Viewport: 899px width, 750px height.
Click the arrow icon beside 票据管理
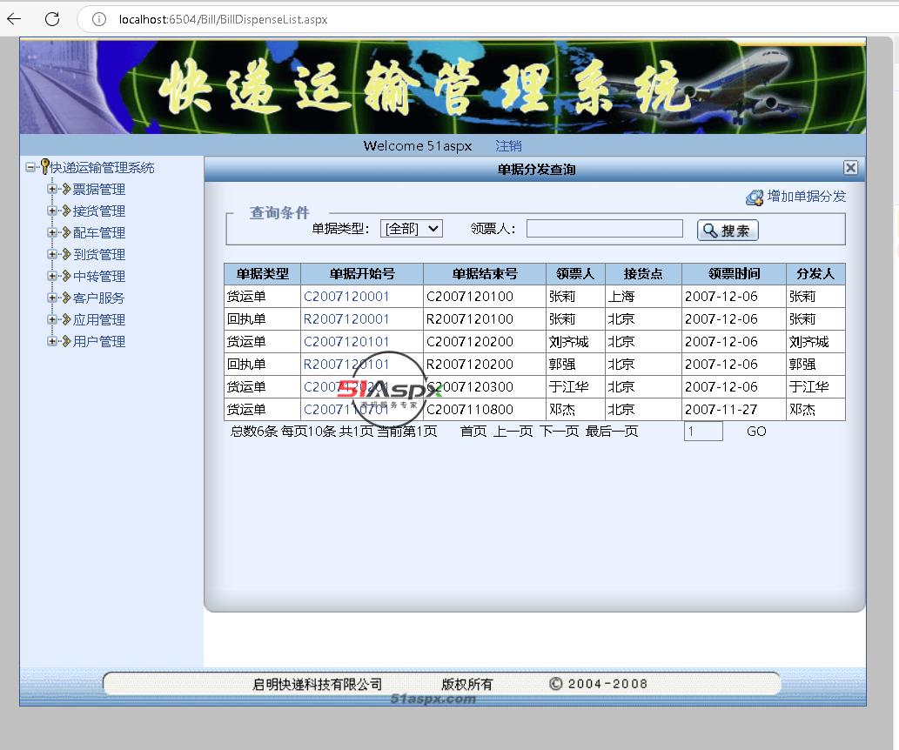coord(65,189)
